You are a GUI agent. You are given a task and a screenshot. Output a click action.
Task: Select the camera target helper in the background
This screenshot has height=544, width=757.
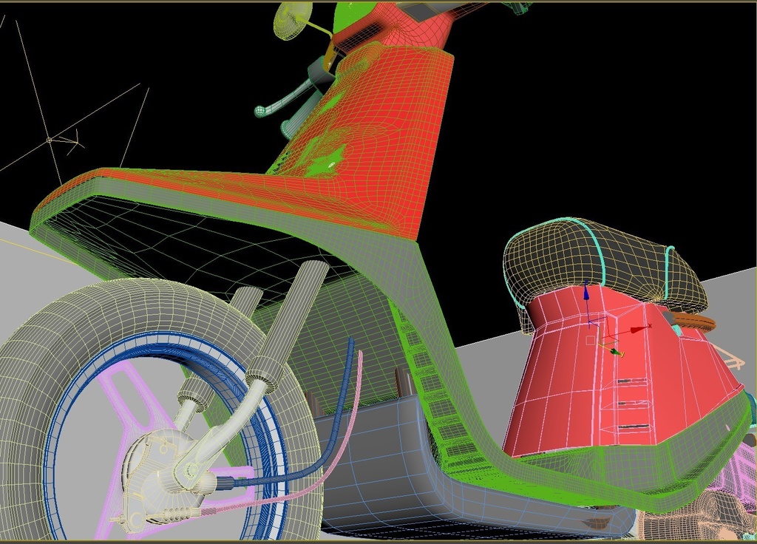pos(50,140)
